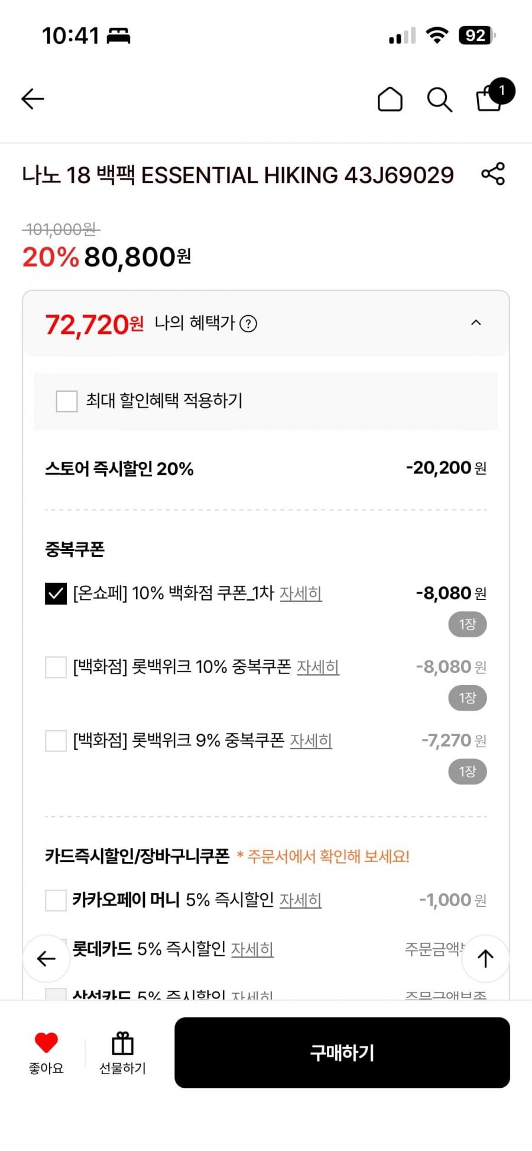The image size is (532, 1151).
Task: Tap the red heart 좋아요 icon
Action: [x=46, y=1043]
